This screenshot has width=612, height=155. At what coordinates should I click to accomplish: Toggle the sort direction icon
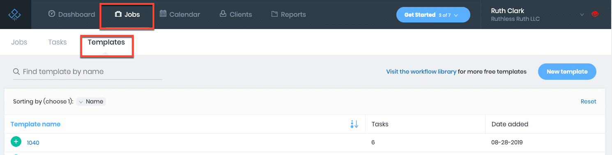coord(354,124)
